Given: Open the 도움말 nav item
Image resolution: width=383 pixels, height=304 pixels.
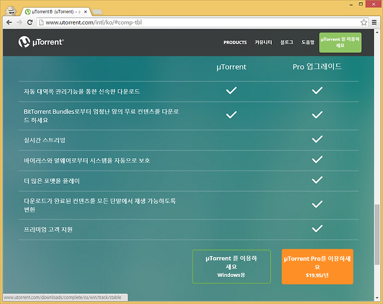Looking at the screenshot, I should [308, 42].
